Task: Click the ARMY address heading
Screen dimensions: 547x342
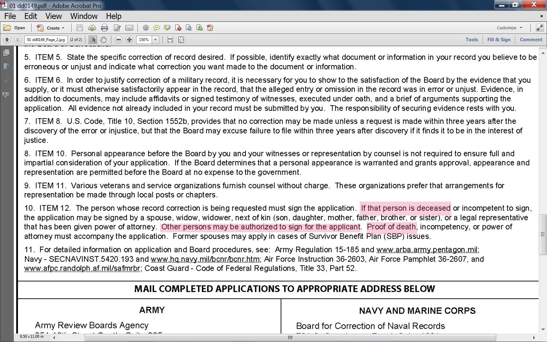Action: pyautogui.click(x=152, y=310)
